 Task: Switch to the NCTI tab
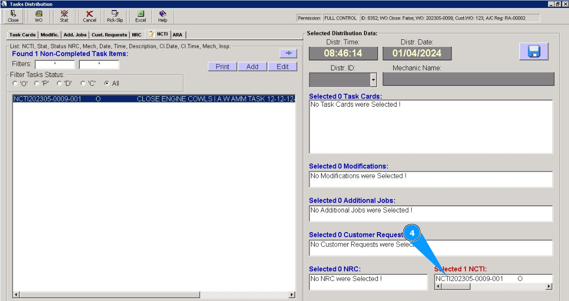pyautogui.click(x=158, y=34)
